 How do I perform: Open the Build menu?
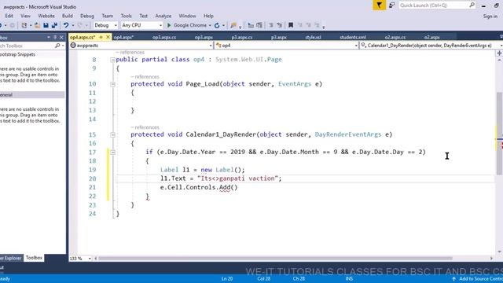68,16
